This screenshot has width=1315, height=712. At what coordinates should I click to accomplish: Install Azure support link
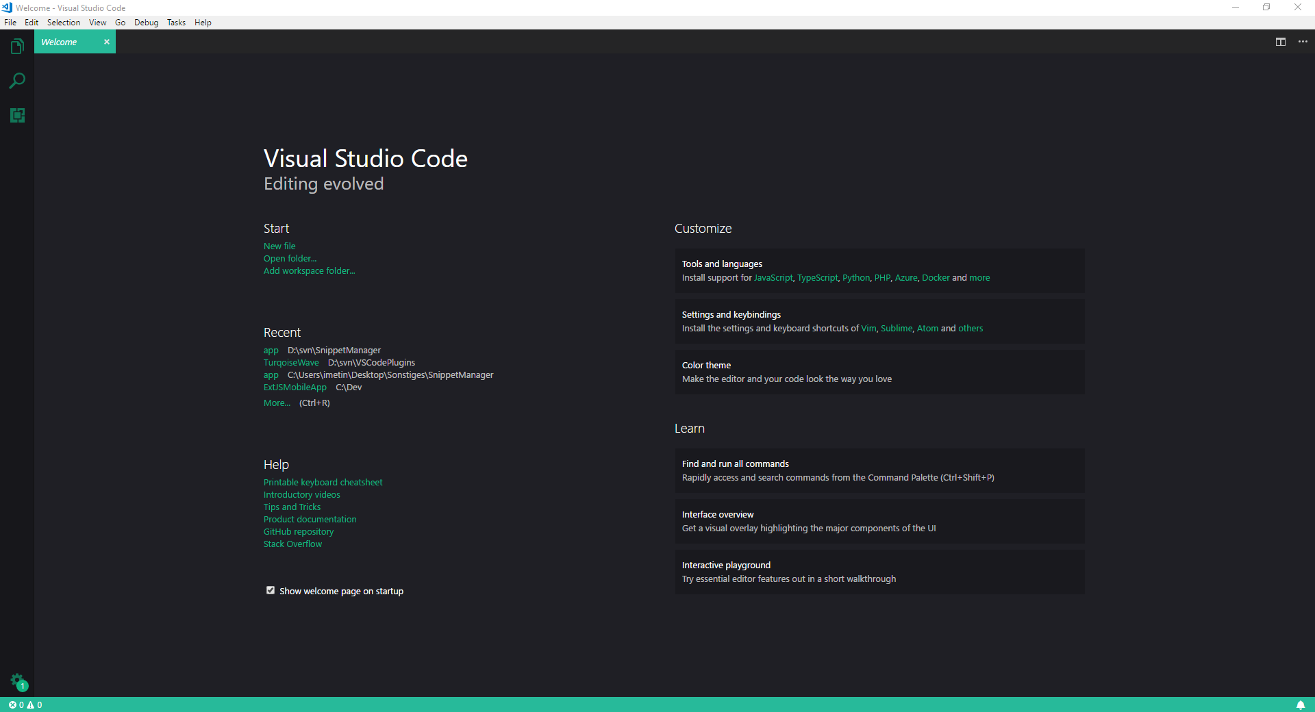tap(906, 278)
